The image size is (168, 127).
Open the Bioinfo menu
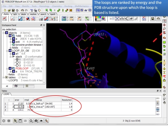click(25, 6)
